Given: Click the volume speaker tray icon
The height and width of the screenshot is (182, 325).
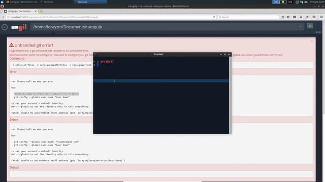Looking at the screenshot, I should tap(306, 2).
